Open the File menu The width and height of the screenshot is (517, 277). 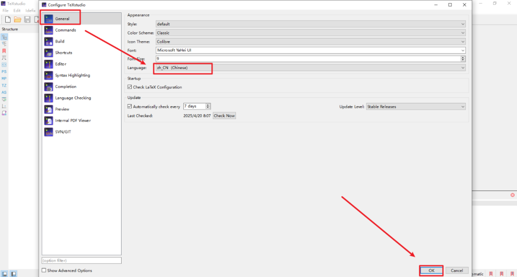pyautogui.click(x=6, y=11)
